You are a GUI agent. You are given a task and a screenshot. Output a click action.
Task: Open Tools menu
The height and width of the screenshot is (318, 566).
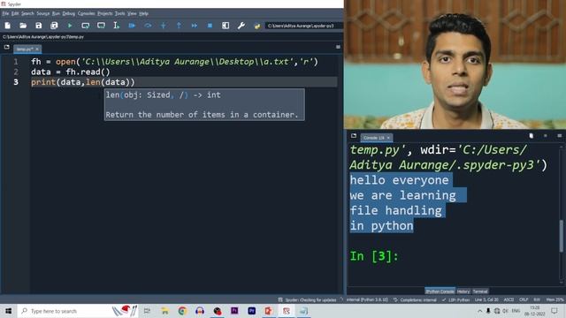(120, 13)
